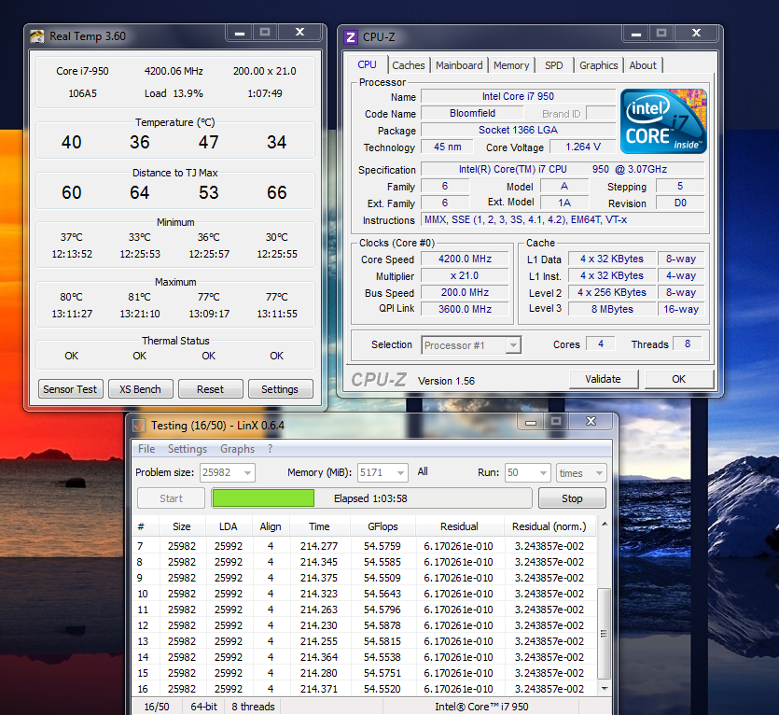Click the Size column header
The width and height of the screenshot is (779, 715).
[182, 526]
